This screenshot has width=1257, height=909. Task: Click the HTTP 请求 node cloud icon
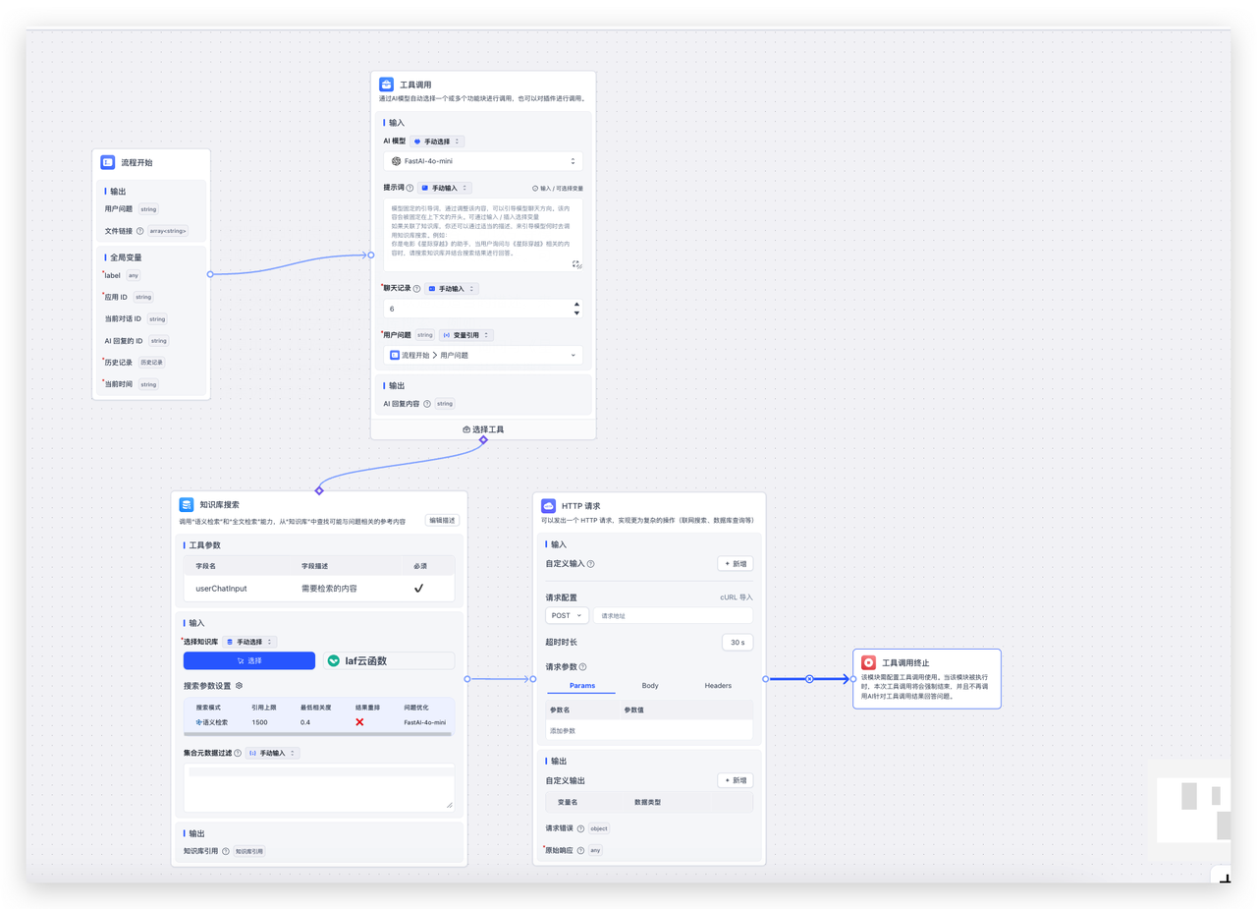pos(549,506)
